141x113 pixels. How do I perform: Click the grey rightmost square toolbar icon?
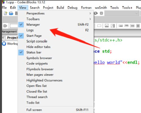tap(138, 26)
